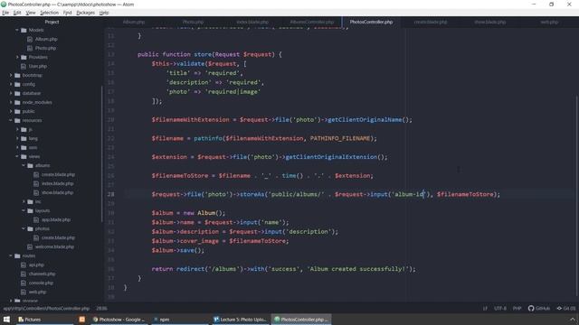The height and width of the screenshot is (325, 579).
Task: Open the Selection menu
Action: click(x=49, y=13)
